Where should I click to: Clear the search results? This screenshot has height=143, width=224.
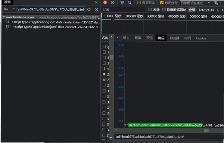coord(96,10)
